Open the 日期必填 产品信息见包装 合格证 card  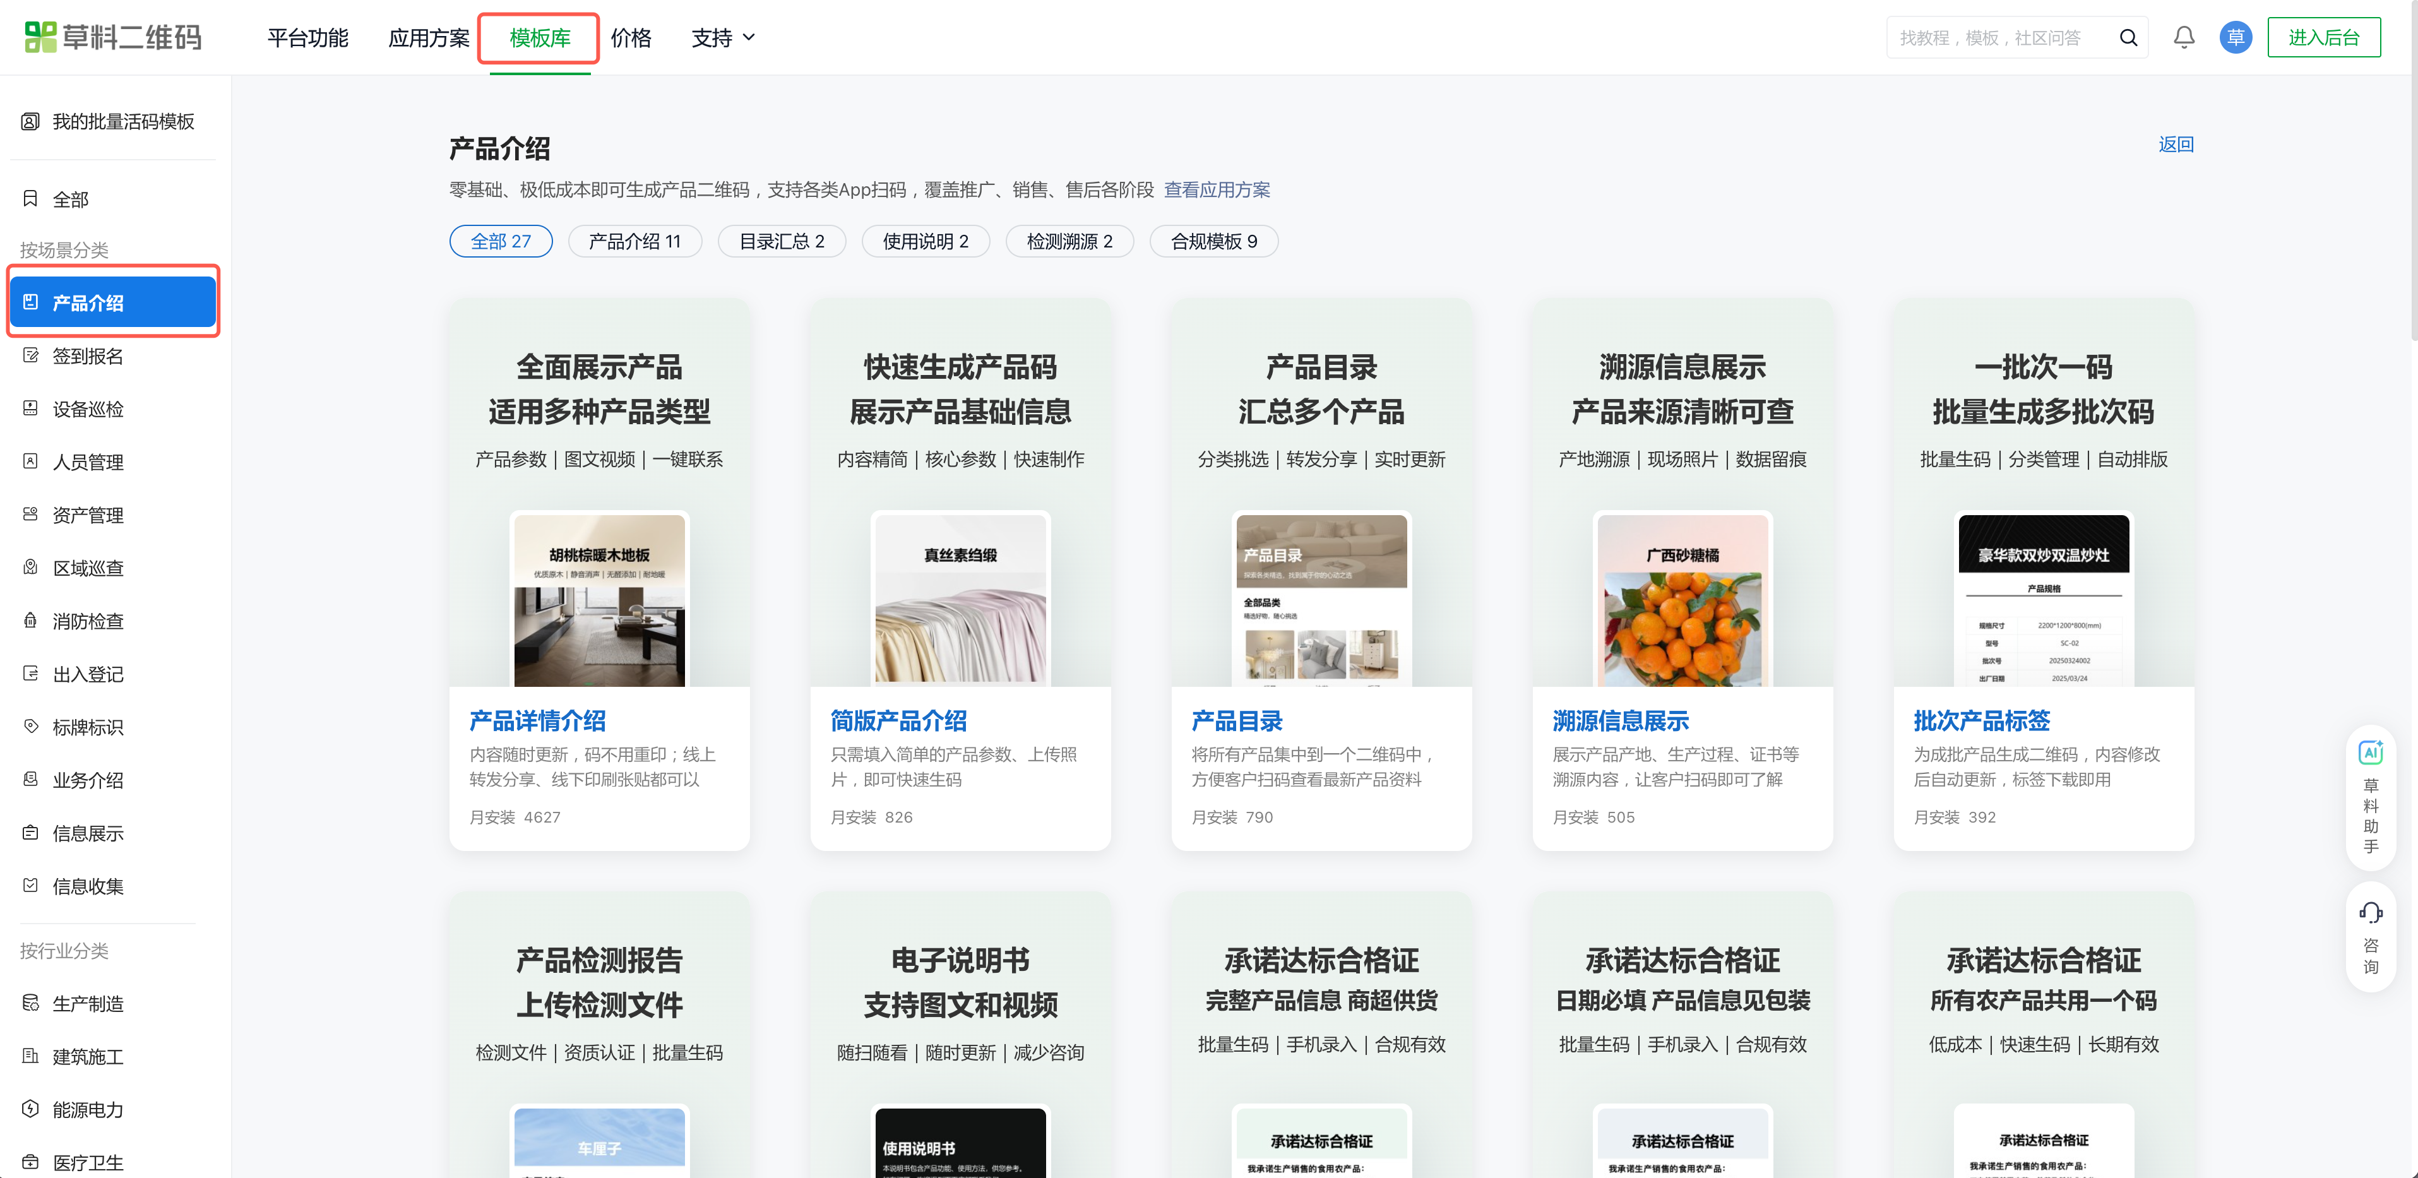click(x=1683, y=1035)
